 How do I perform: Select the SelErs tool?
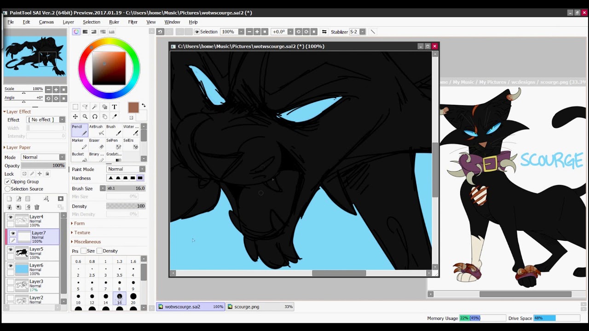[x=131, y=144]
